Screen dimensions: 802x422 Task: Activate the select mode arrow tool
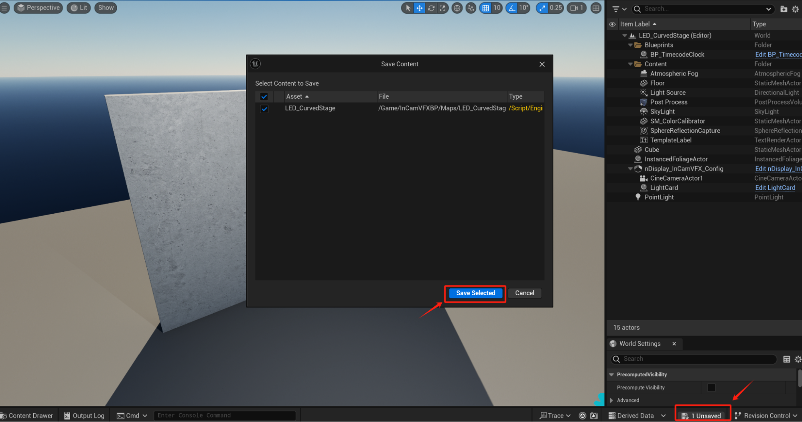coord(408,8)
